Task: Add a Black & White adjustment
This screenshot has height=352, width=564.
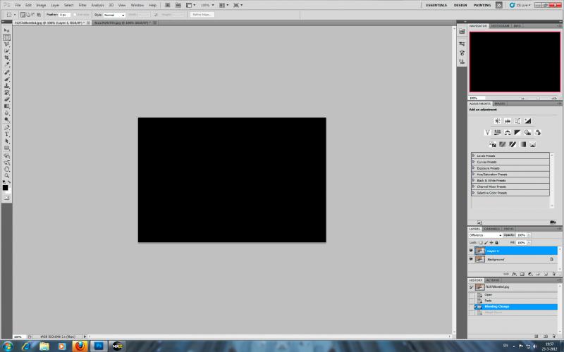Action: point(517,132)
